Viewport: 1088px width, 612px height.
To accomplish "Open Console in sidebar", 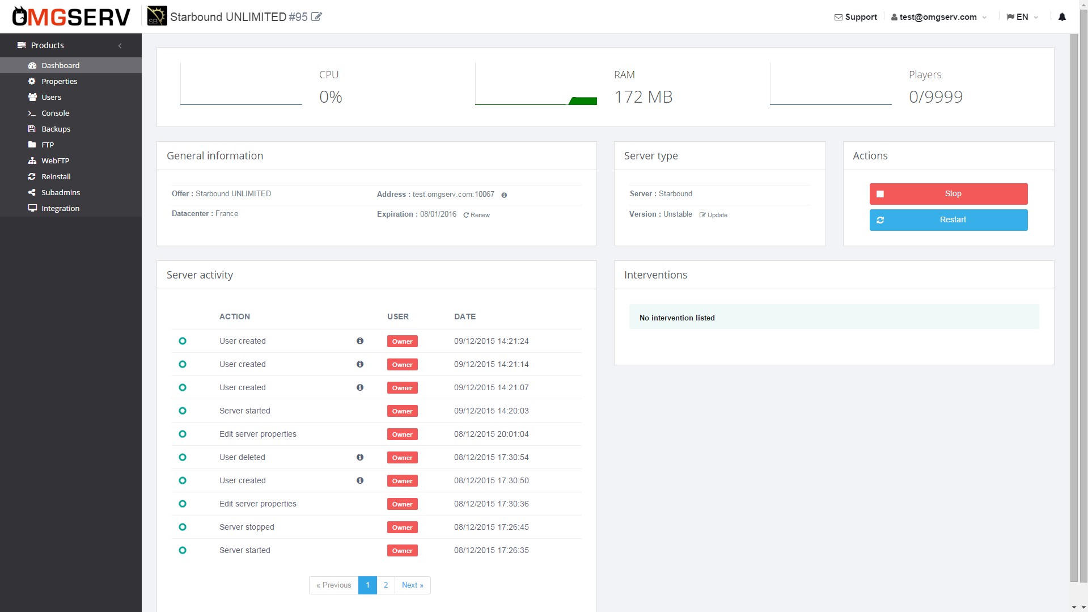I will point(71,113).
